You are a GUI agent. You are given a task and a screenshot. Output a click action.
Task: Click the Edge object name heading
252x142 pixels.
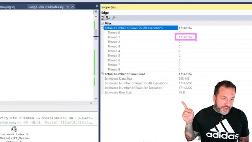pos(105,13)
